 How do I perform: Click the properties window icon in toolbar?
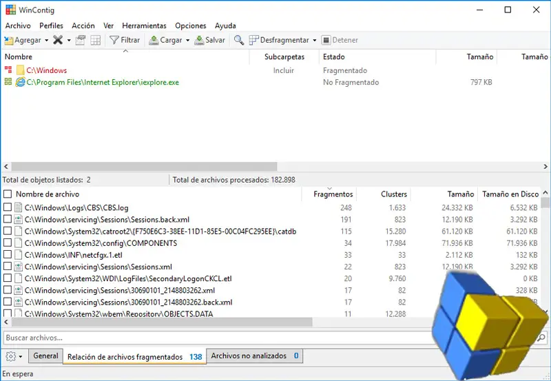point(81,40)
